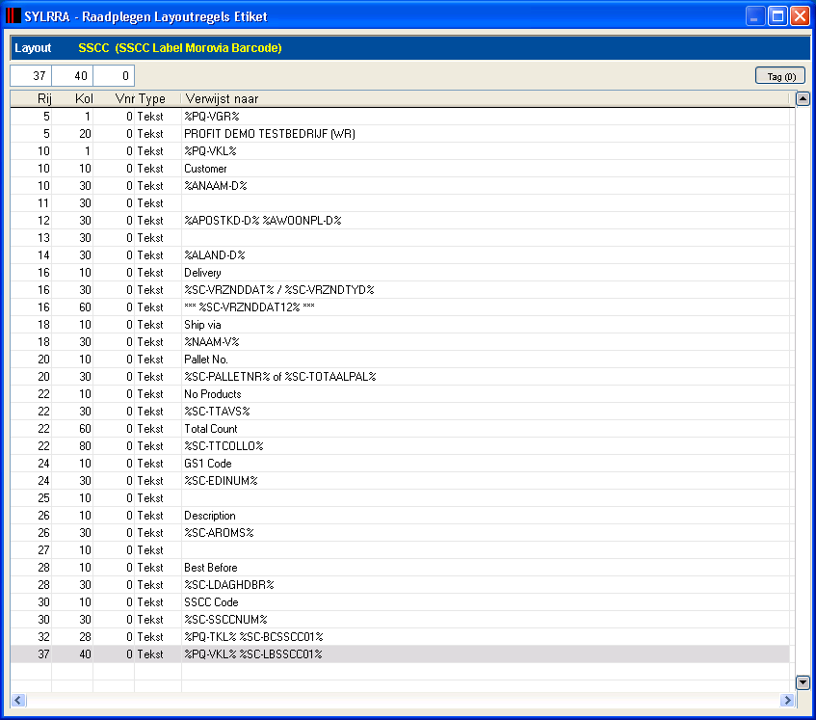The width and height of the screenshot is (816, 720).
Task: Click the empty Tekst row at Rij 25
Action: (400, 498)
